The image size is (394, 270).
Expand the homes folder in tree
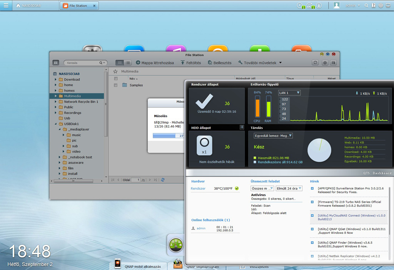55,91
